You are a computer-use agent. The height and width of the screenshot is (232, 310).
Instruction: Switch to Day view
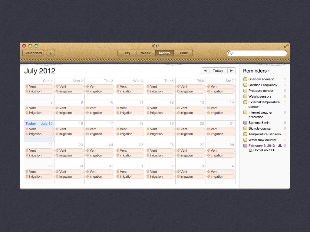click(x=127, y=53)
